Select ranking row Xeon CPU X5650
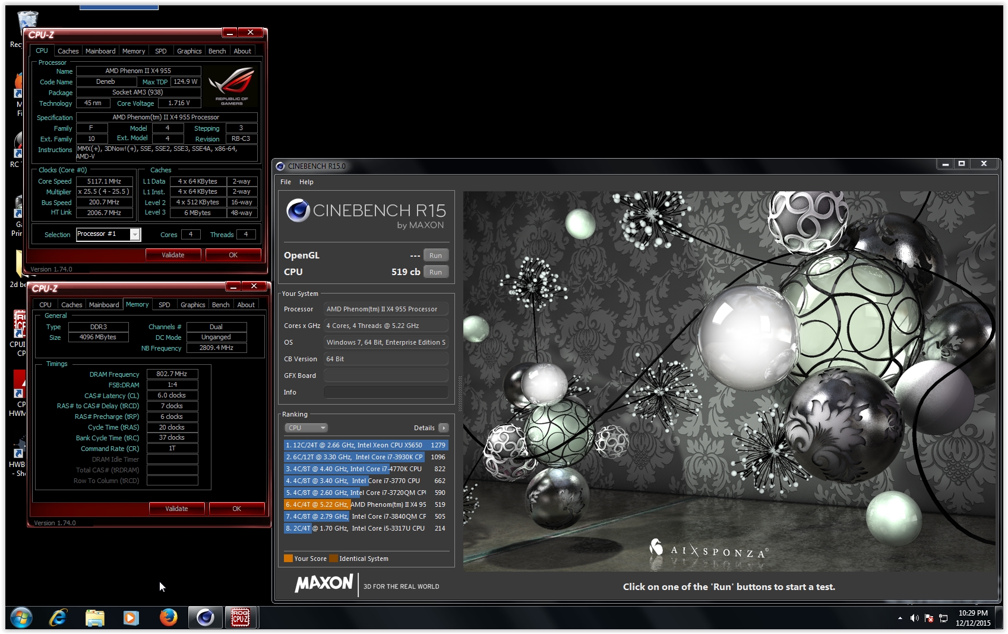1008x634 pixels. pos(366,445)
